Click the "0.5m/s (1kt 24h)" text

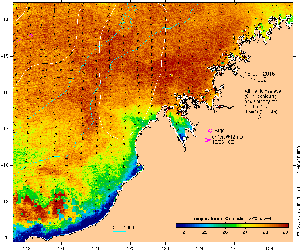tap(261, 112)
